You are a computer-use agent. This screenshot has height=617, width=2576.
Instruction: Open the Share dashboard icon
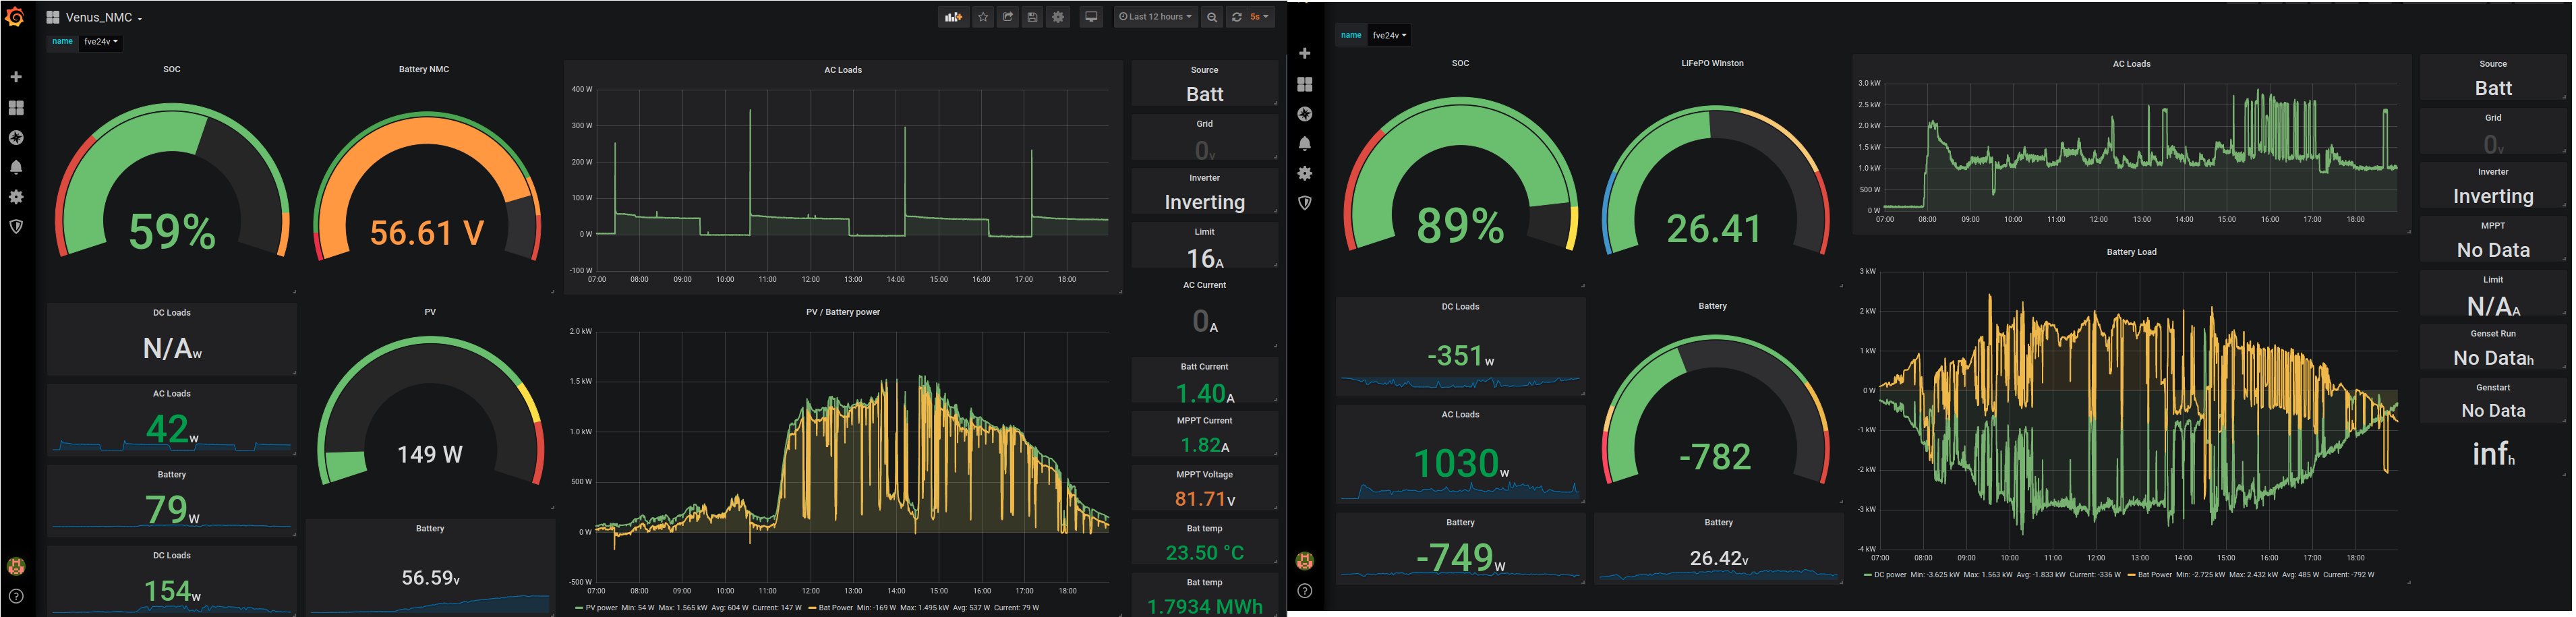pyautogui.click(x=1008, y=17)
